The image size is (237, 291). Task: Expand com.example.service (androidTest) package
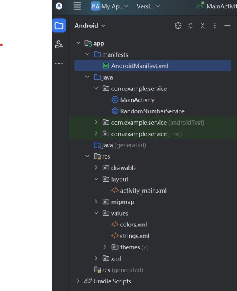tap(96, 122)
